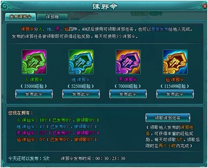This screenshot has width=208, height=168.
Task: Click the 人·诛仙令 10个 inventory line
Action: (x=58, y=120)
